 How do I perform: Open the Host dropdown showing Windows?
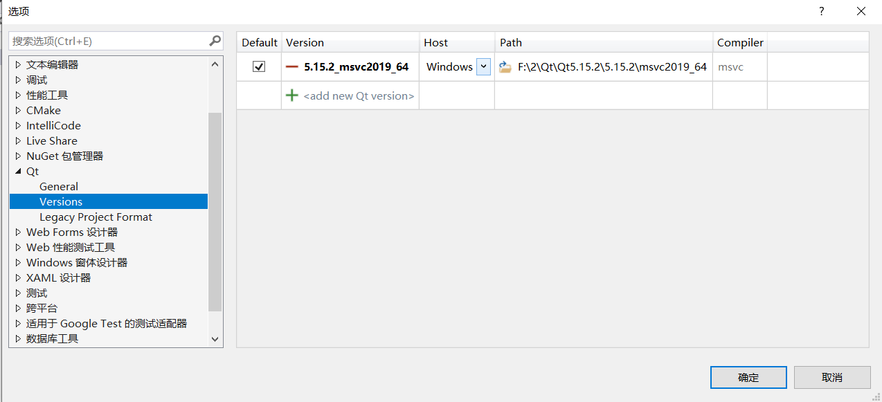[x=483, y=66]
